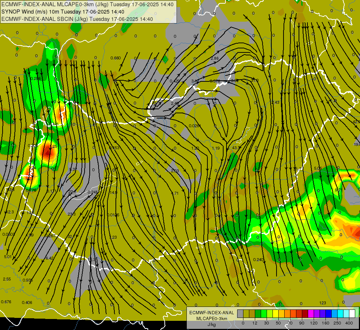Screen dimensions: 360x330
Task: Click the map value '14.9'
Action: [x=113, y=192]
